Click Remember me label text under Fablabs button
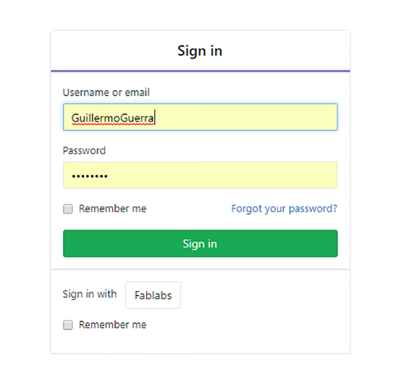The width and height of the screenshot is (417, 375). click(x=112, y=324)
